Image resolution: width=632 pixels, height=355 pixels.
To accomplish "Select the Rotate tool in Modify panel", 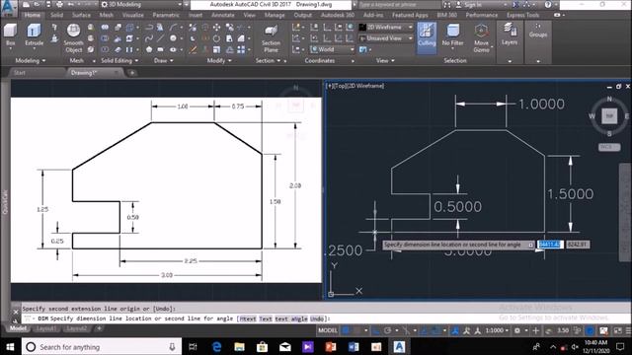I will pyautogui.click(x=217, y=38).
